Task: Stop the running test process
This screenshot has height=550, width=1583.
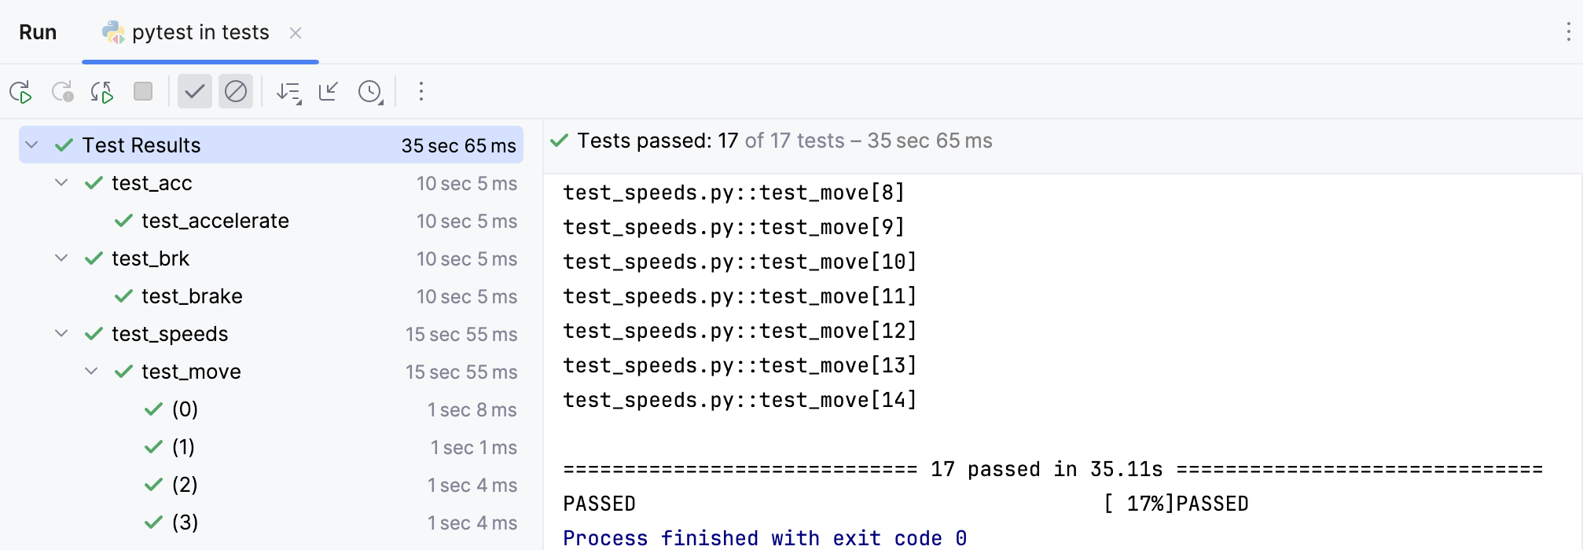Action: [x=142, y=92]
